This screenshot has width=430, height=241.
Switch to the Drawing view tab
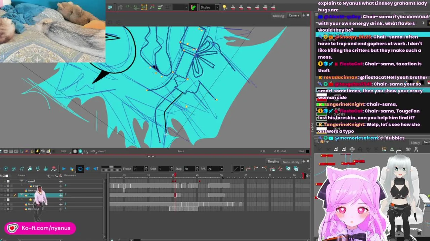(x=278, y=16)
